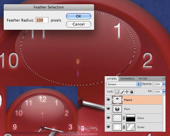This screenshot has width=170, height=136.
Task: Click the lock transparent pixels icon
Action: click(x=117, y=92)
